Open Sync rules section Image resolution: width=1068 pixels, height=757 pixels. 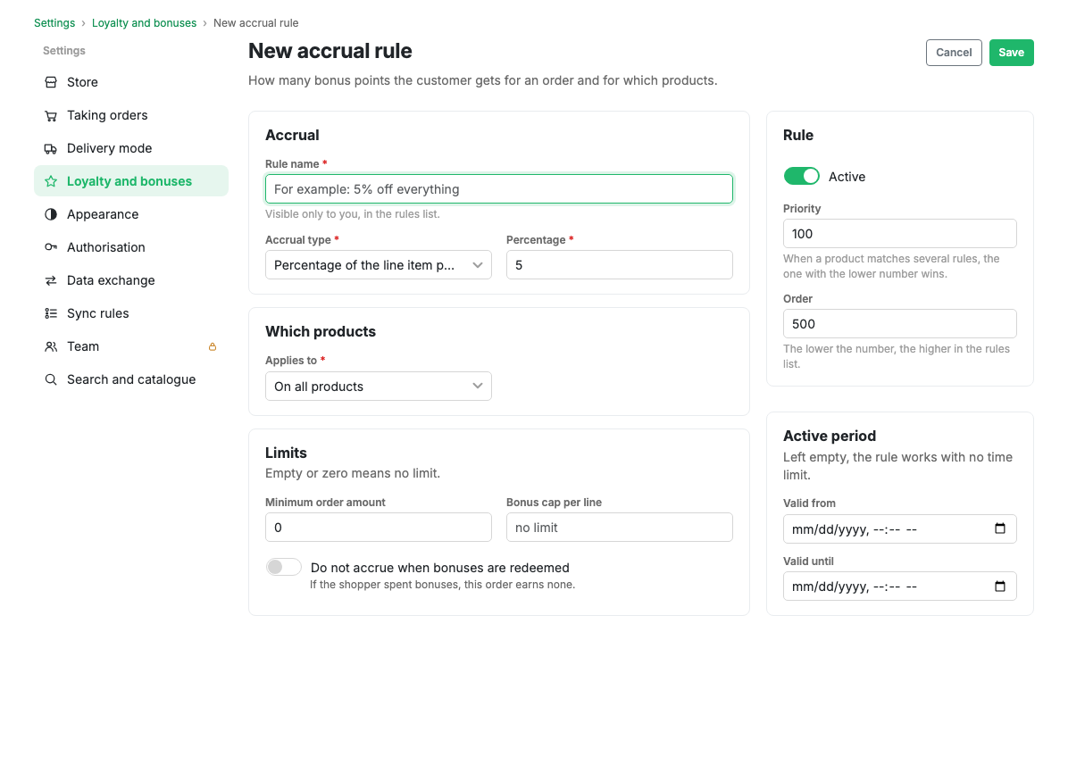[130, 313]
